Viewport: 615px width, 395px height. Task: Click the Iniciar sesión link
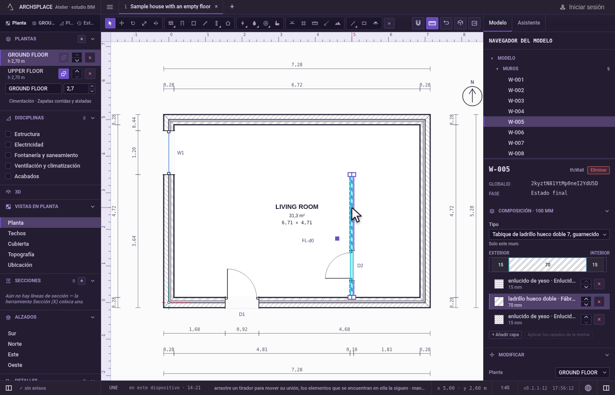[582, 7]
